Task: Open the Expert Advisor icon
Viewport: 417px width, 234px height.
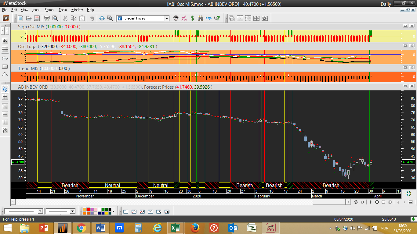Action: [176, 18]
